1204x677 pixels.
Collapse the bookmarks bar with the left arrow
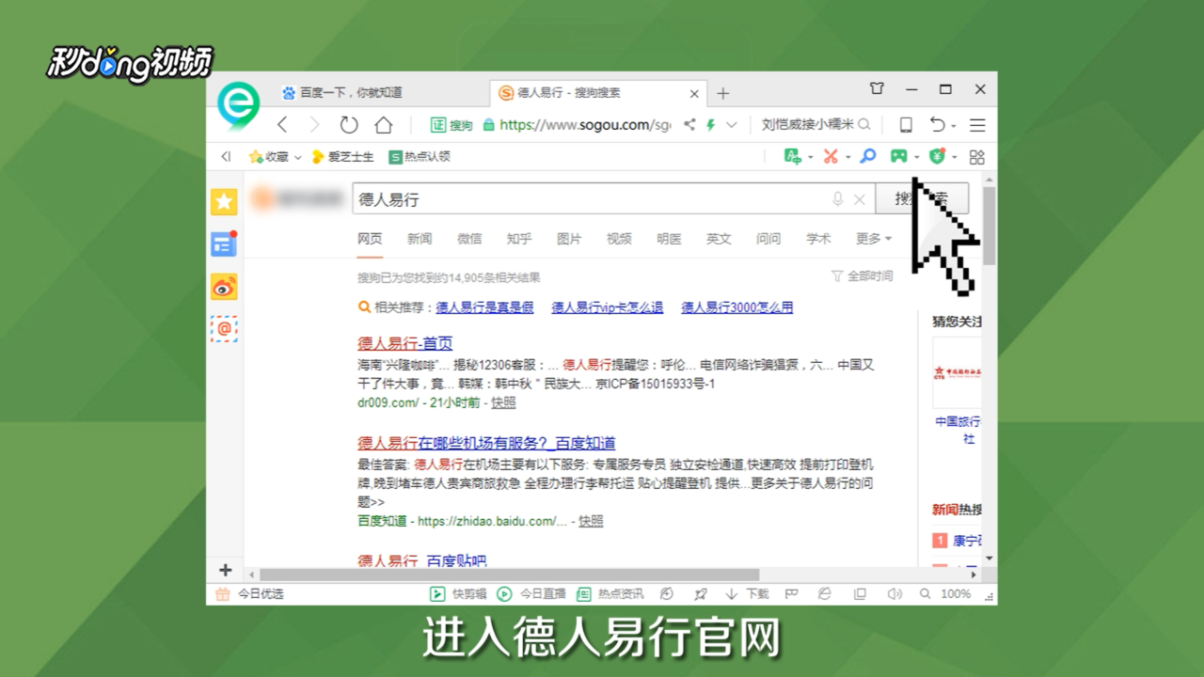(225, 157)
